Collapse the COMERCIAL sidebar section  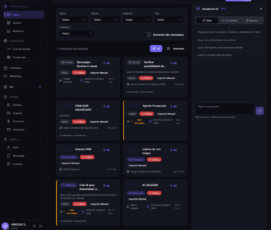tap(40, 41)
